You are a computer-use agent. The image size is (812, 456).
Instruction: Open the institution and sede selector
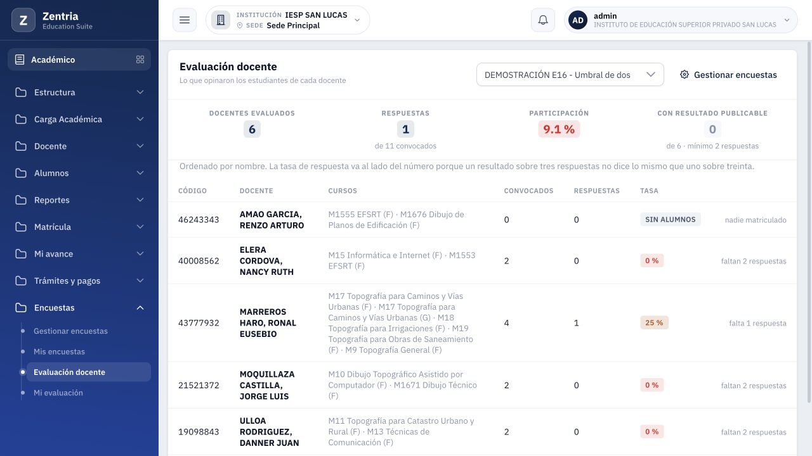click(x=287, y=20)
